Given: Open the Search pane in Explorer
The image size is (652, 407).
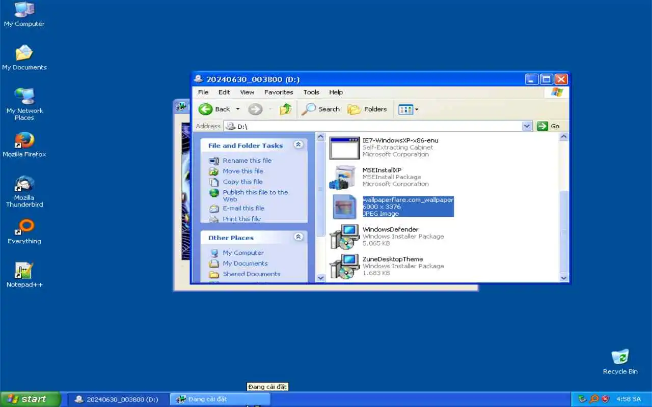Looking at the screenshot, I should [x=321, y=109].
